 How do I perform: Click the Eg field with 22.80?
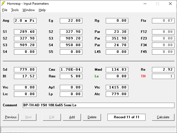(71, 21)
